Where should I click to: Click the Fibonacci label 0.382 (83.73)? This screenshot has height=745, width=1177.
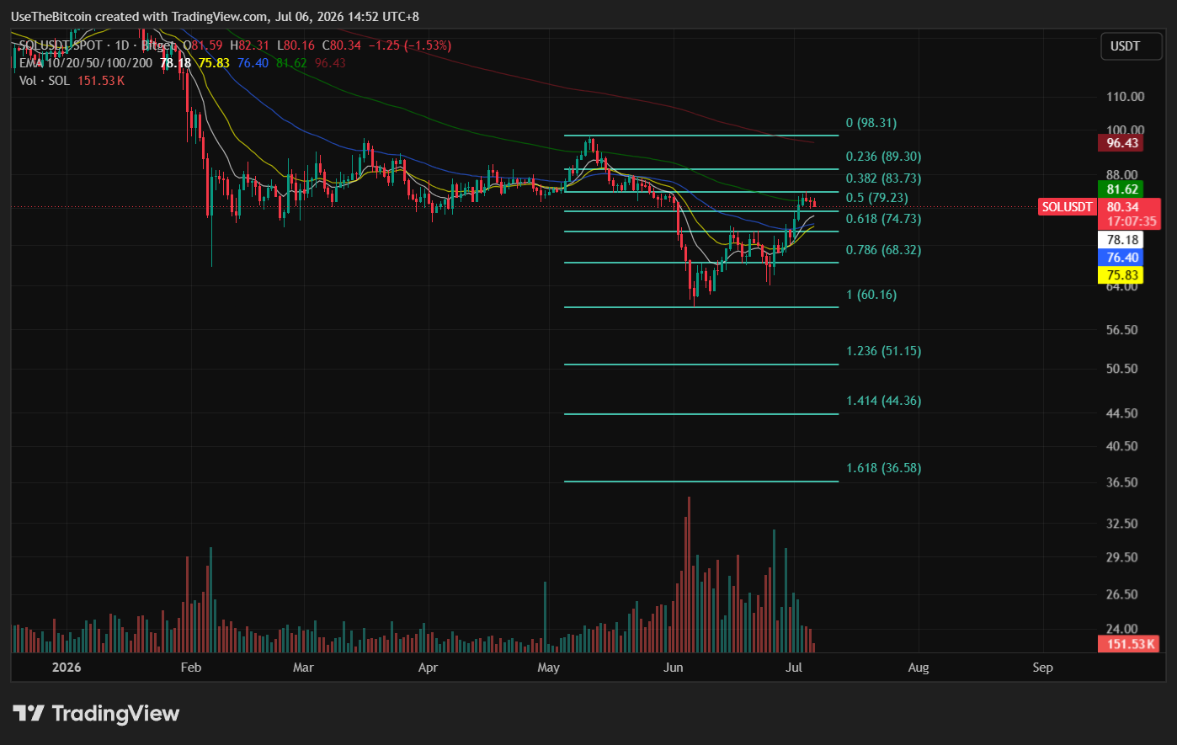click(883, 178)
